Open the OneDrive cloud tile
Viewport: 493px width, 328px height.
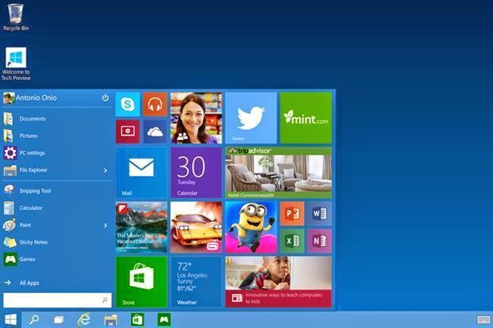point(155,132)
